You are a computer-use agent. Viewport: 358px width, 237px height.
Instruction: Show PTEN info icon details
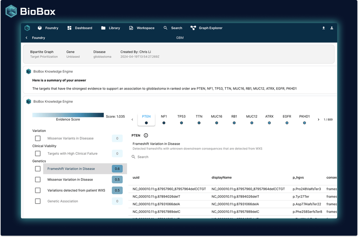coord(146,135)
